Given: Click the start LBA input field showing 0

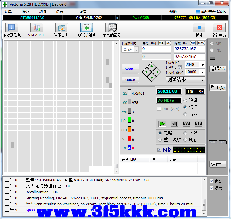Looking at the screenshot, I should click(156, 49).
